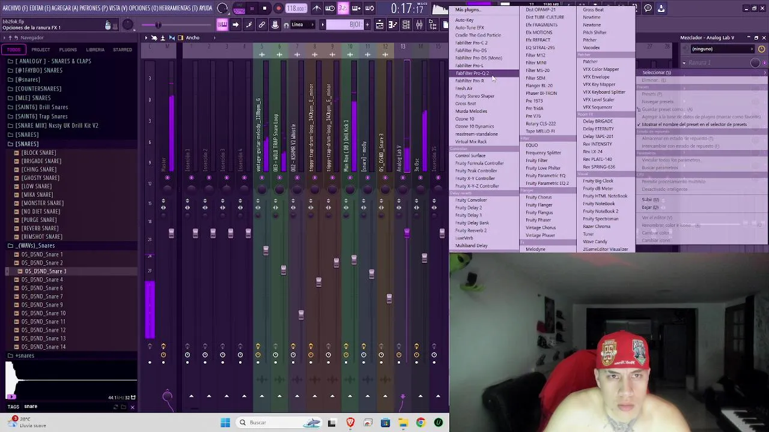This screenshot has width=769, height=432.
Task: Mute the vintage-guitar-melody mixer track
Action: (262, 178)
